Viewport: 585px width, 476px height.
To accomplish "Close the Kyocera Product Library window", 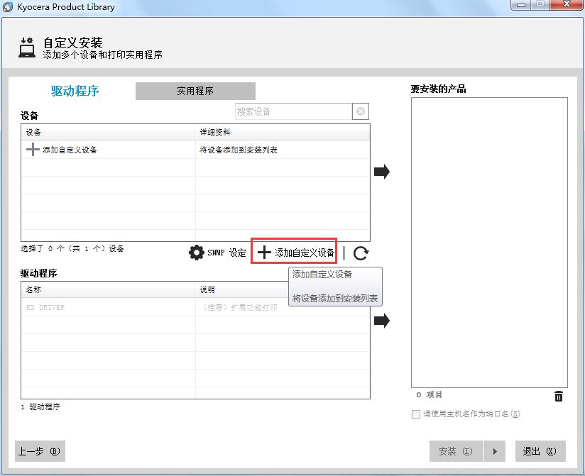I will pos(567,4).
